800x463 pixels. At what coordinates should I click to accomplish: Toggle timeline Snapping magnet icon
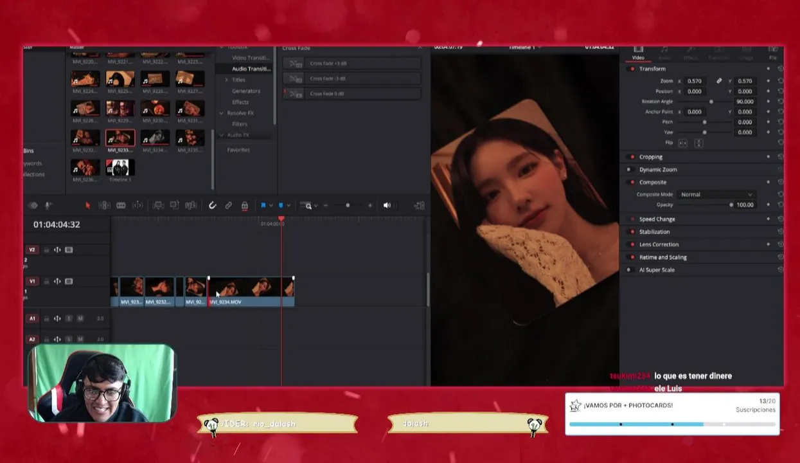tap(212, 205)
